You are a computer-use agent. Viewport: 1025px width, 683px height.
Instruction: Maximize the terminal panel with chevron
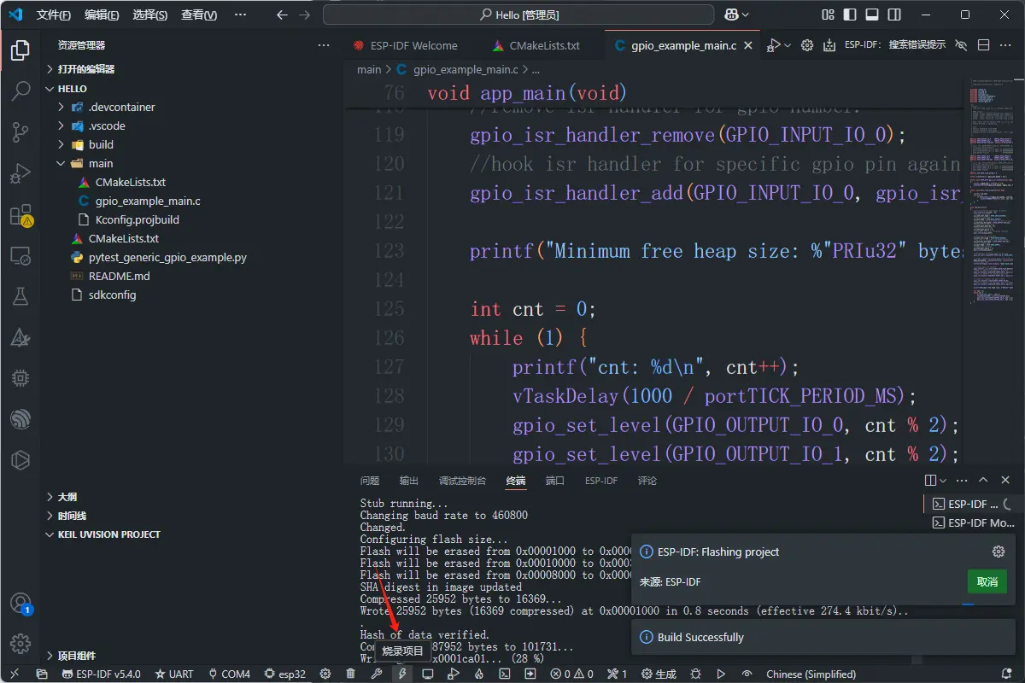click(x=983, y=481)
